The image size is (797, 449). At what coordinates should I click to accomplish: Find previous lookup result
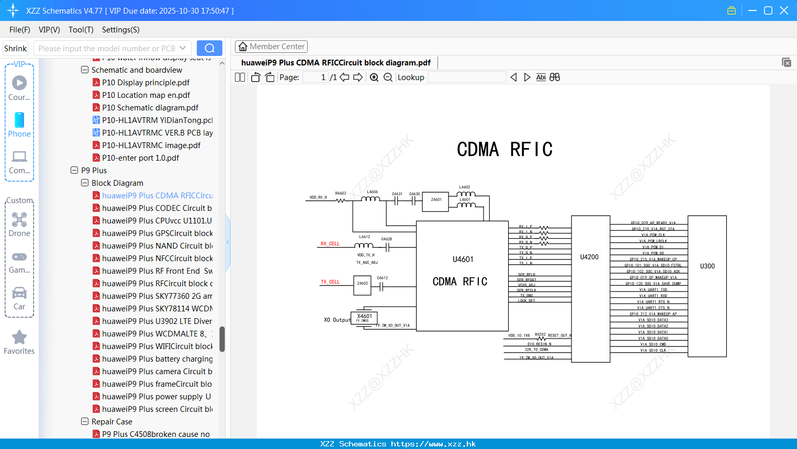pyautogui.click(x=513, y=77)
